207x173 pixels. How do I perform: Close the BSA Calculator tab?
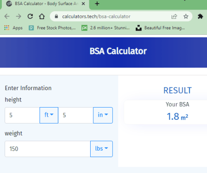tap(83, 4)
